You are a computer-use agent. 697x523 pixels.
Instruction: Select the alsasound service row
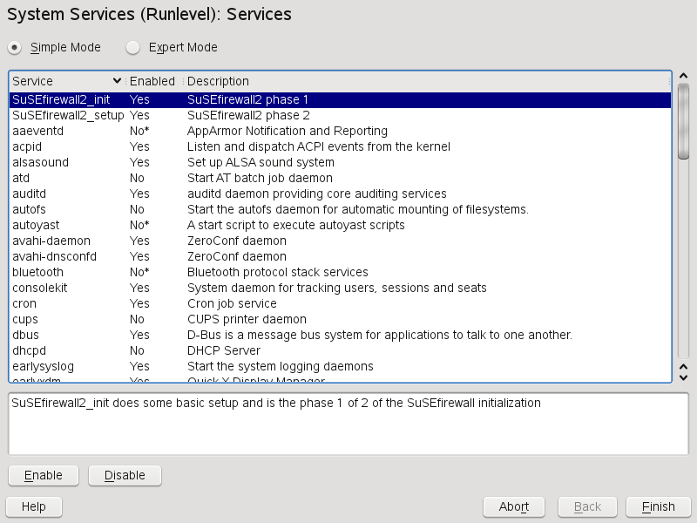point(340,162)
